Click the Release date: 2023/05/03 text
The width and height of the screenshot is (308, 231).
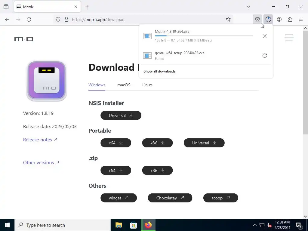pyautogui.click(x=50, y=127)
